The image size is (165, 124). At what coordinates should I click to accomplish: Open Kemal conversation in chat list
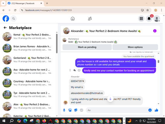tap(28, 37)
